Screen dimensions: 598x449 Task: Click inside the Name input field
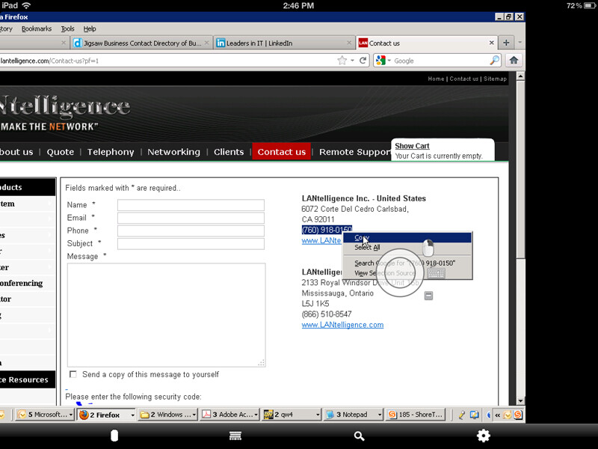point(191,204)
